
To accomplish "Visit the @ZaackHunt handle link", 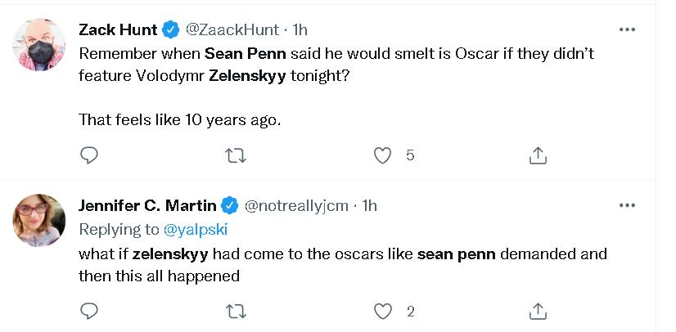I will coord(232,30).
